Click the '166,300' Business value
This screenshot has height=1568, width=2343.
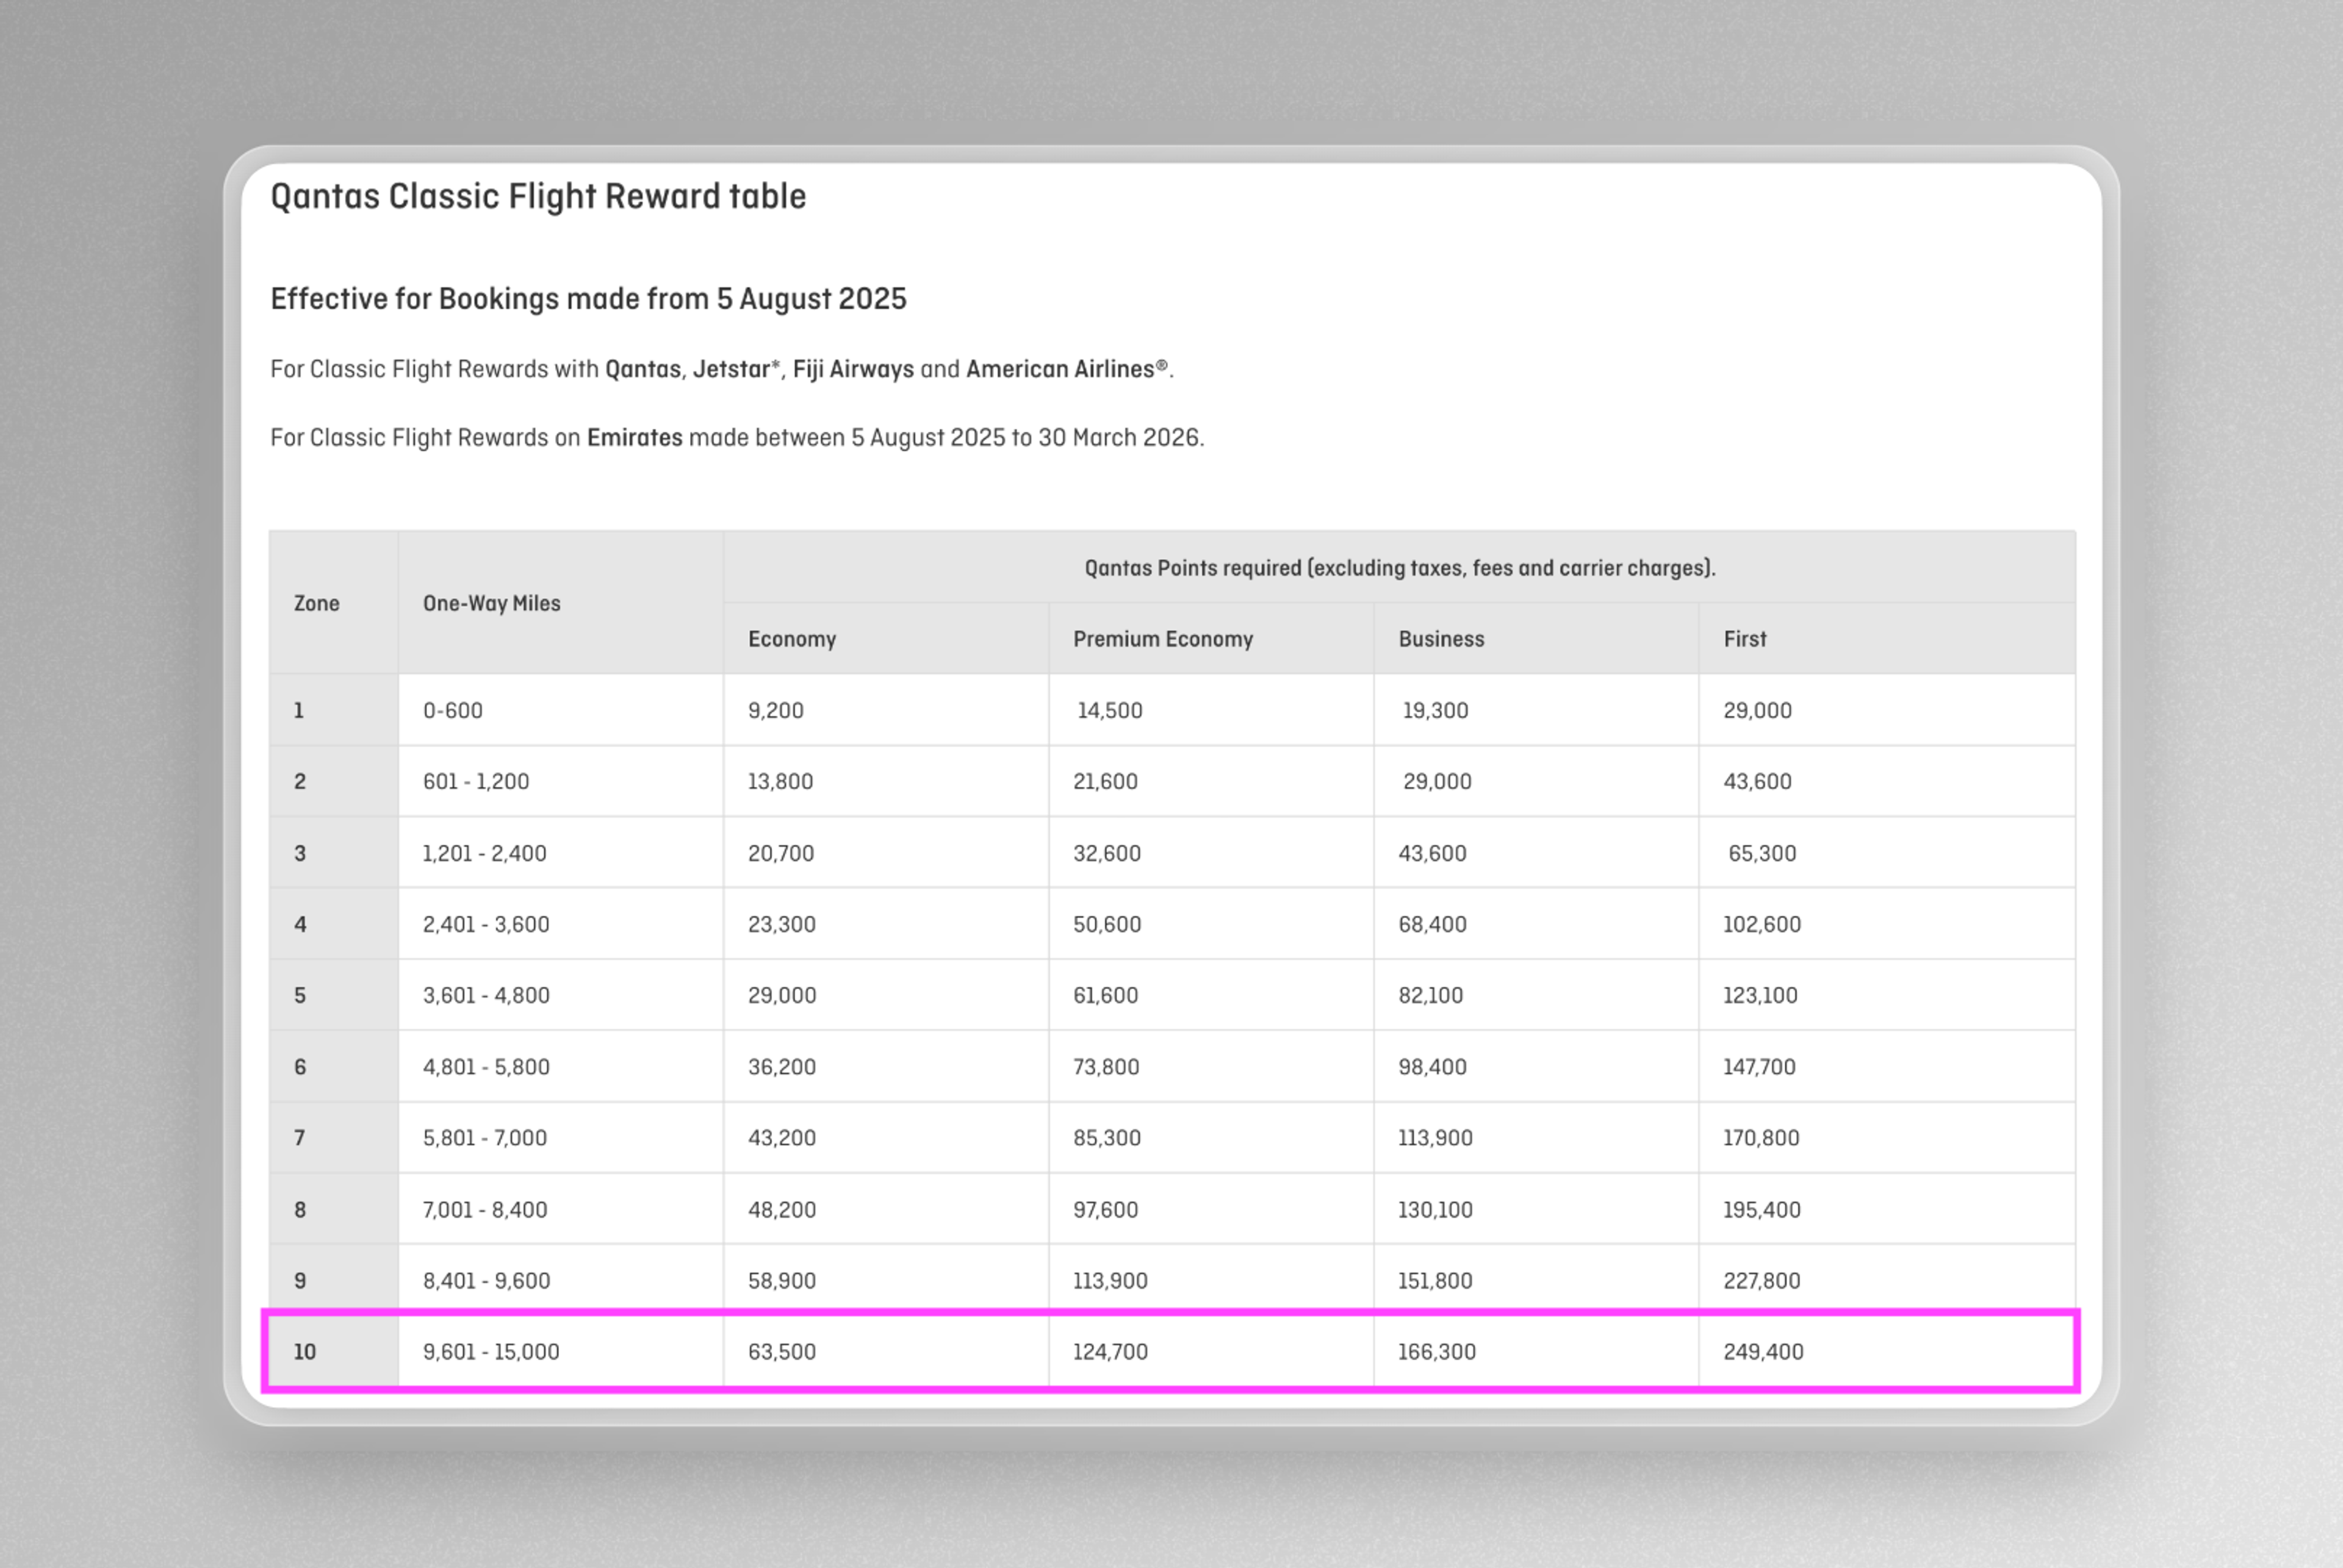1437,1352
